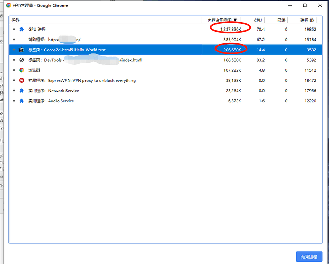This screenshot has height=264, width=329.
Task: Click memory value 107,232K
Action: [x=232, y=70]
